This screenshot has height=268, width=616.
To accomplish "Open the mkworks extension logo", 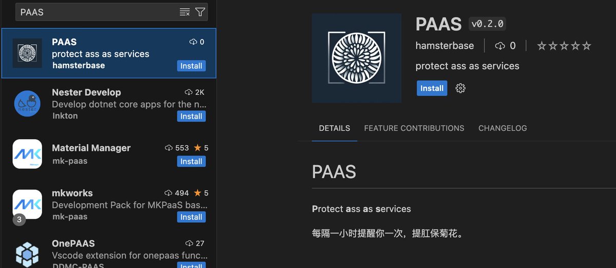I will point(27,204).
